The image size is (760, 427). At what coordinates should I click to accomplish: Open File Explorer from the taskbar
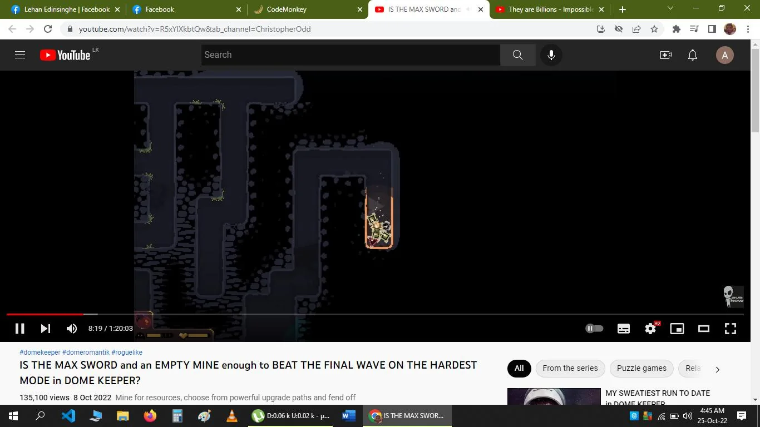[122, 416]
